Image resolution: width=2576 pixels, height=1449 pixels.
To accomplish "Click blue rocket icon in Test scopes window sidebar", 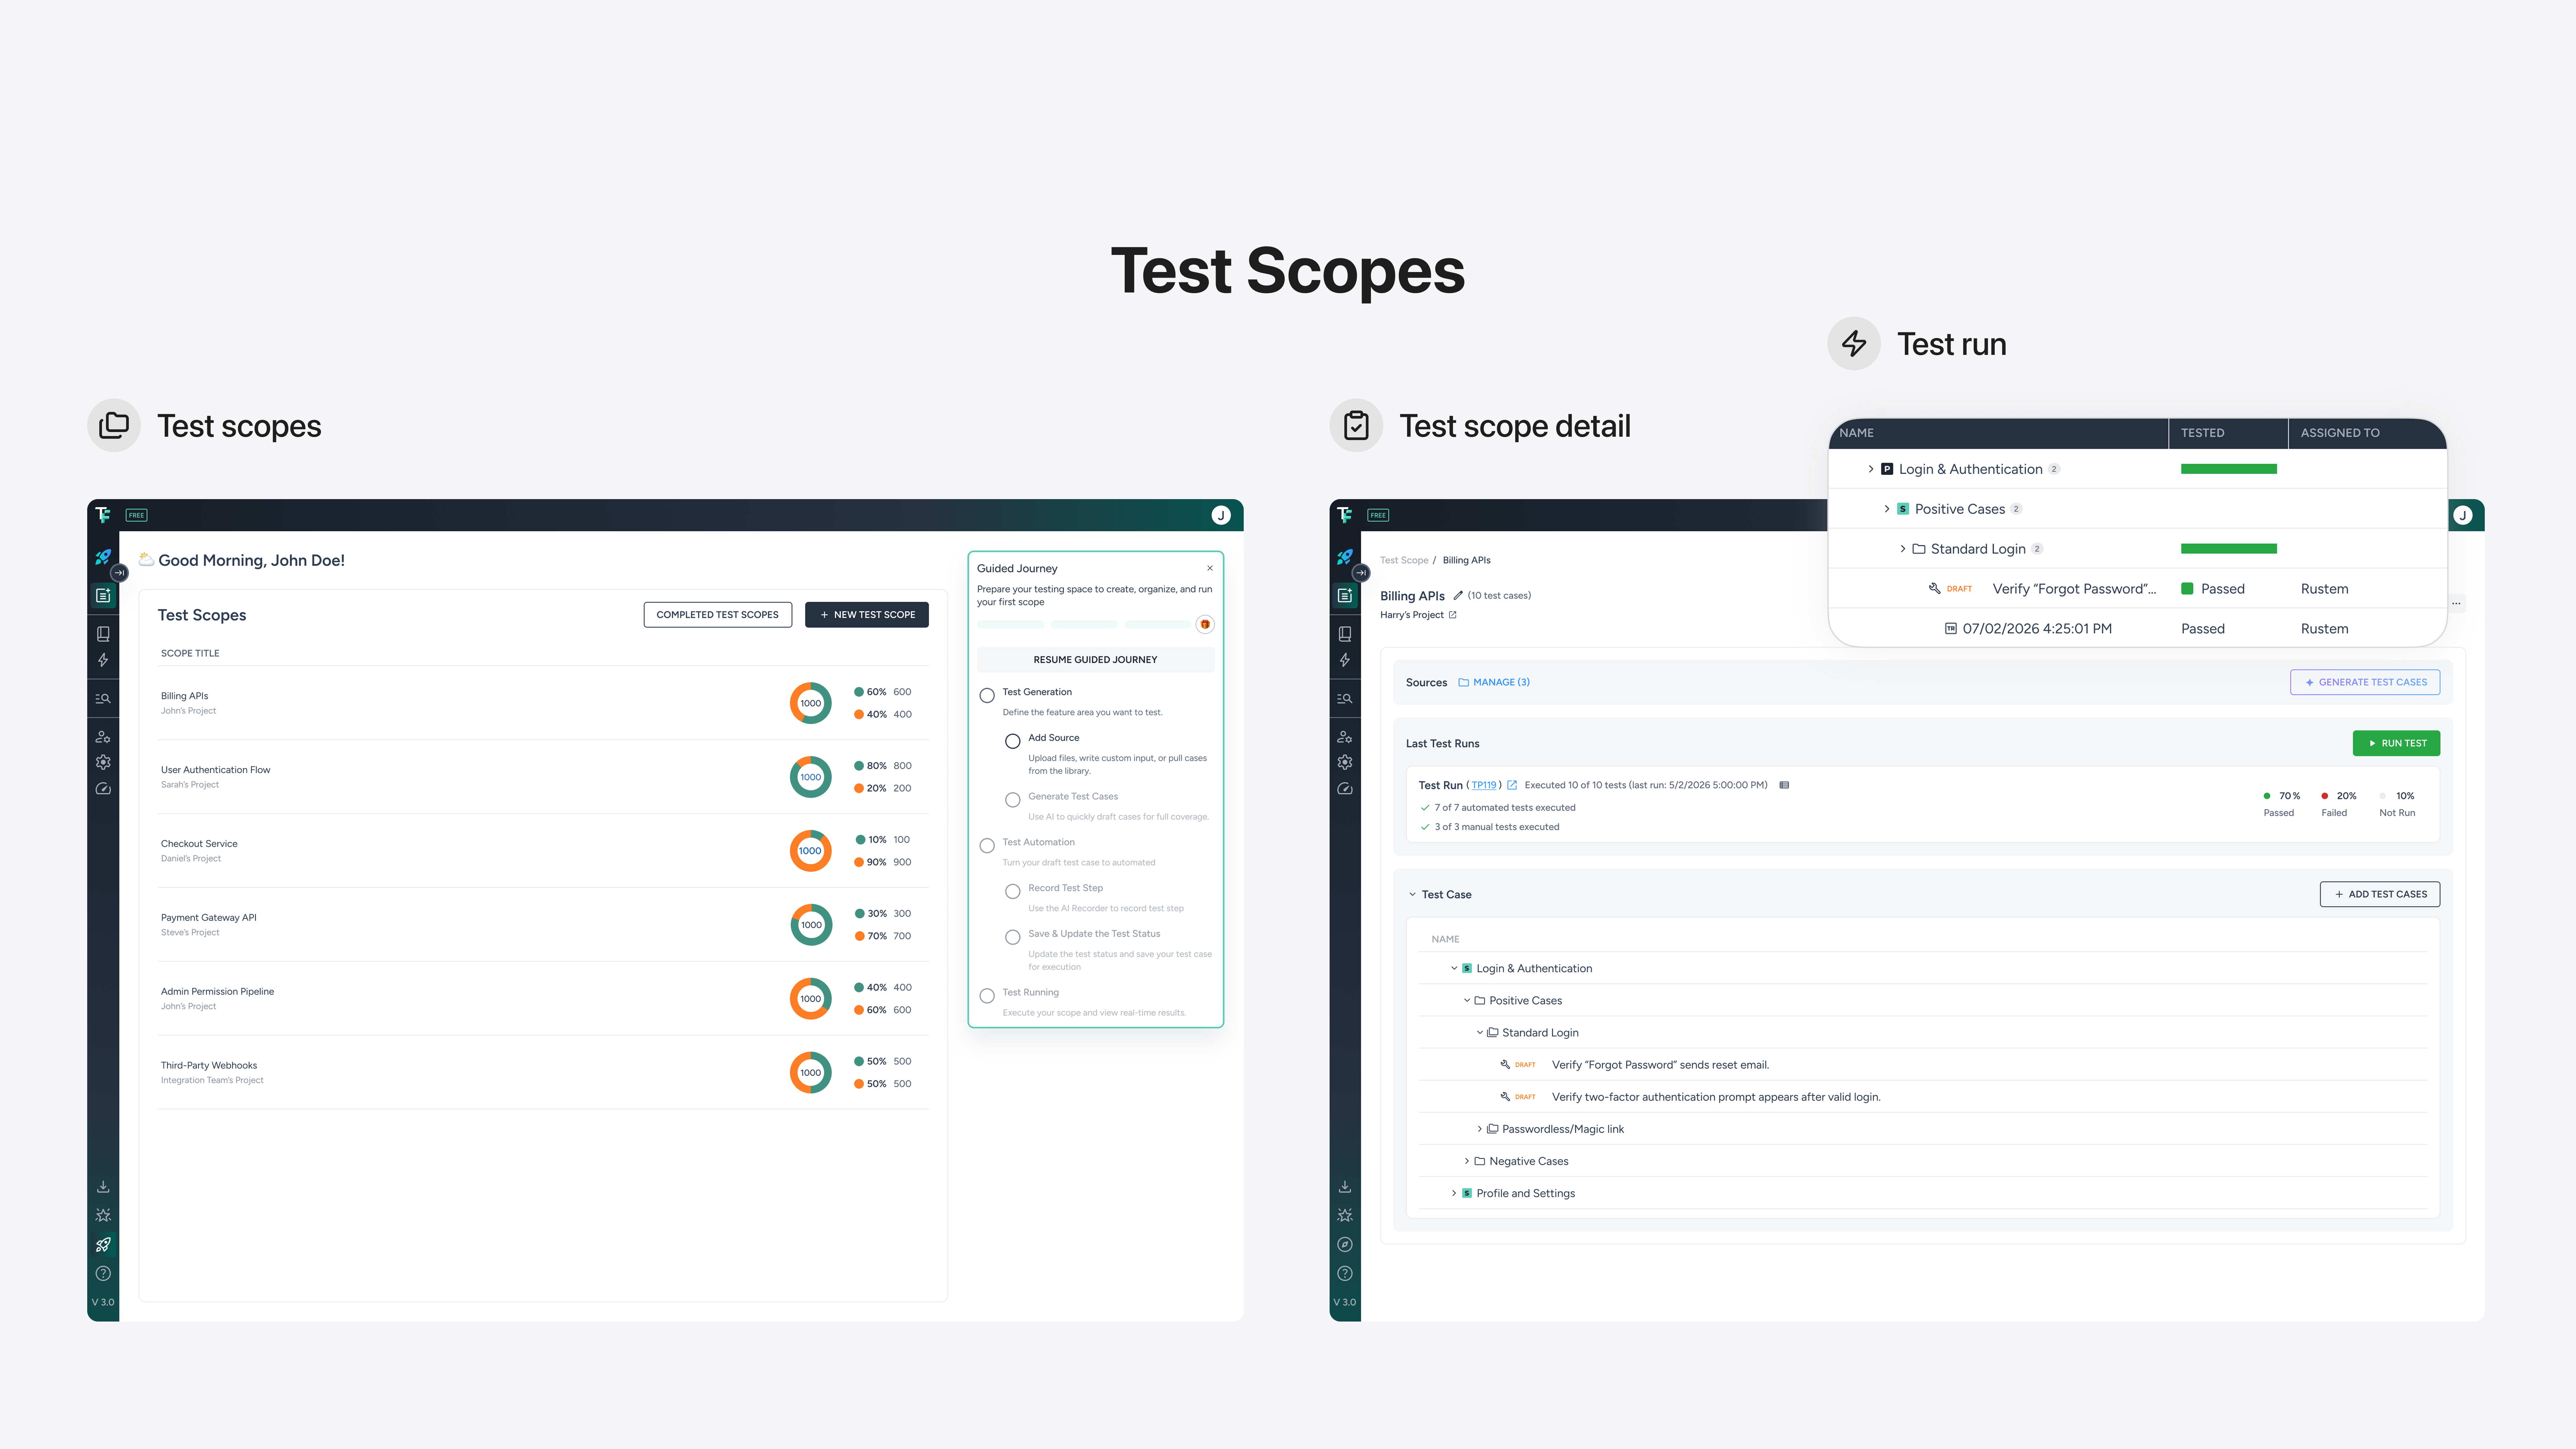I will pyautogui.click(x=103, y=557).
